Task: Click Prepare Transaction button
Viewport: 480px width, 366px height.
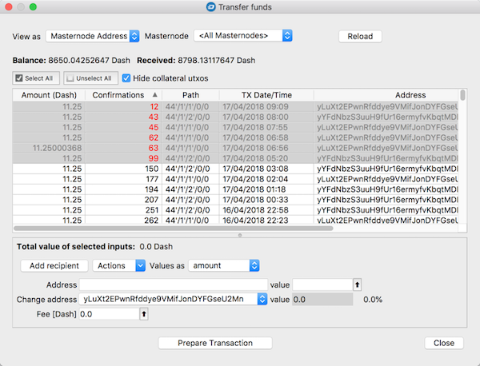Action: [215, 343]
